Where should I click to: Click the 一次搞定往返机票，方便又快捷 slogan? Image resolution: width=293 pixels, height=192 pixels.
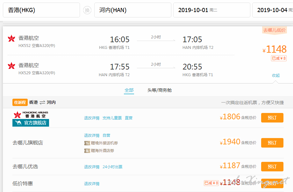click(253, 103)
